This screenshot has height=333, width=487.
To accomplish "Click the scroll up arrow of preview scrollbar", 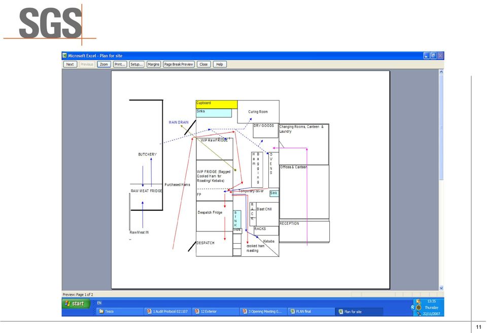I will (x=441, y=72).
